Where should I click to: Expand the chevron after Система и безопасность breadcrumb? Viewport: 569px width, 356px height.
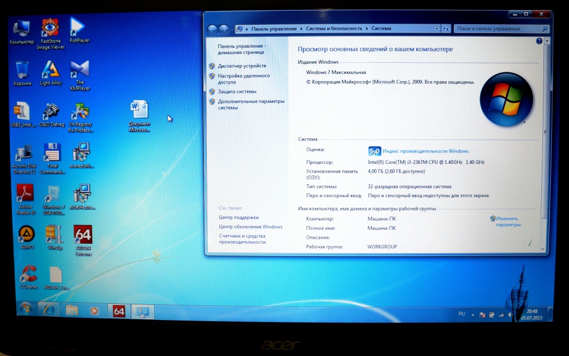[367, 29]
